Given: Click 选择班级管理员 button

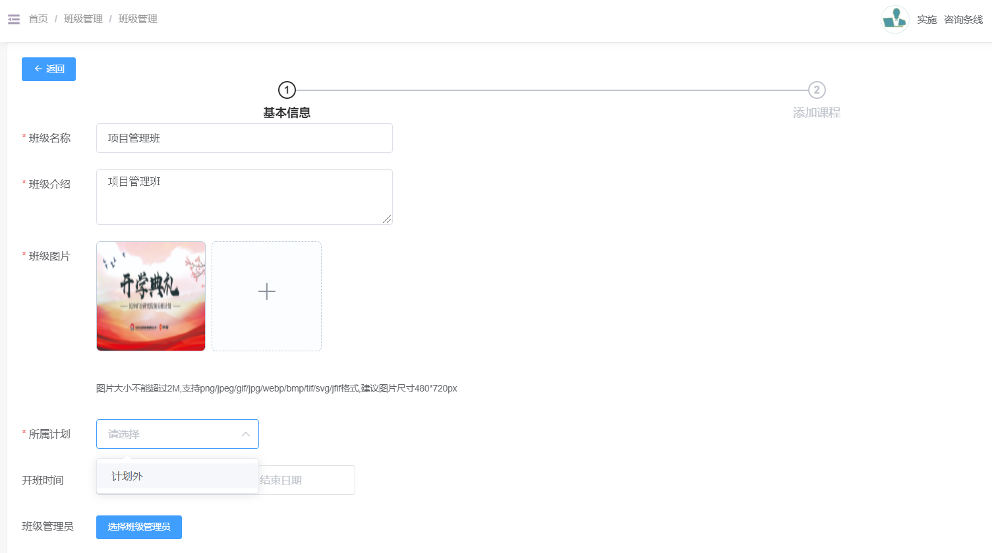Looking at the screenshot, I should [x=139, y=527].
